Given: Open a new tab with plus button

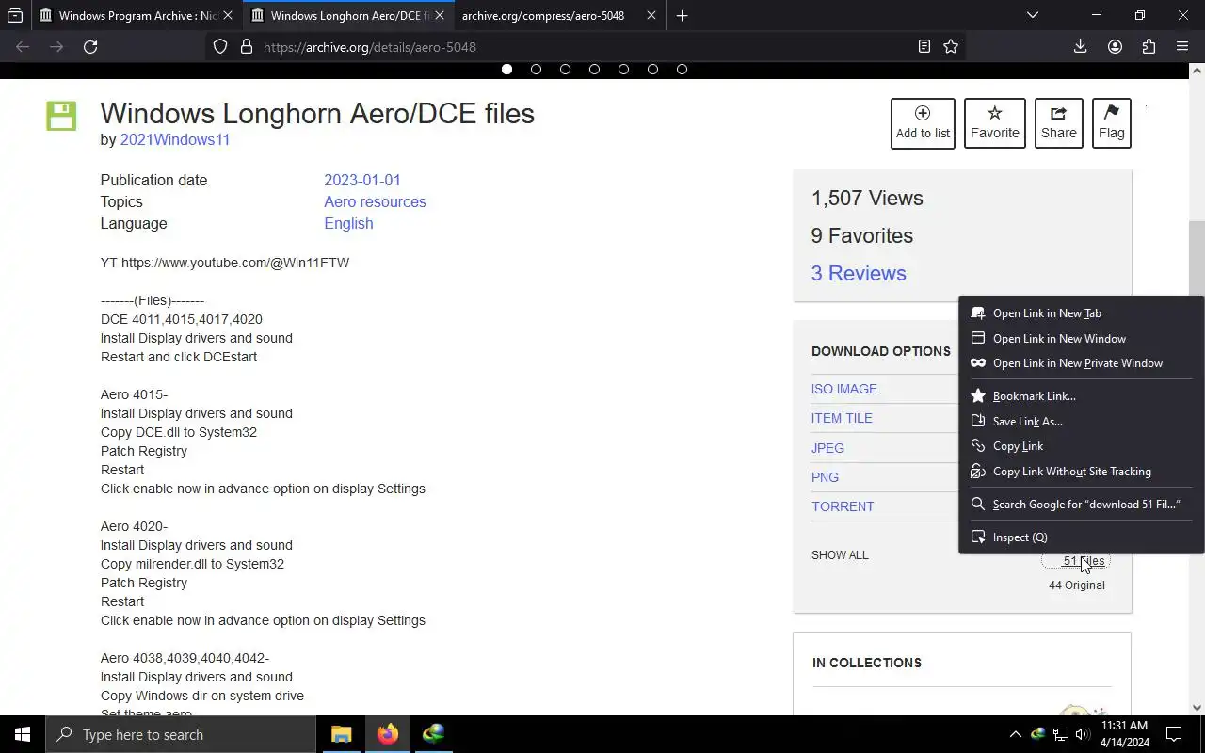Looking at the screenshot, I should tap(682, 15).
